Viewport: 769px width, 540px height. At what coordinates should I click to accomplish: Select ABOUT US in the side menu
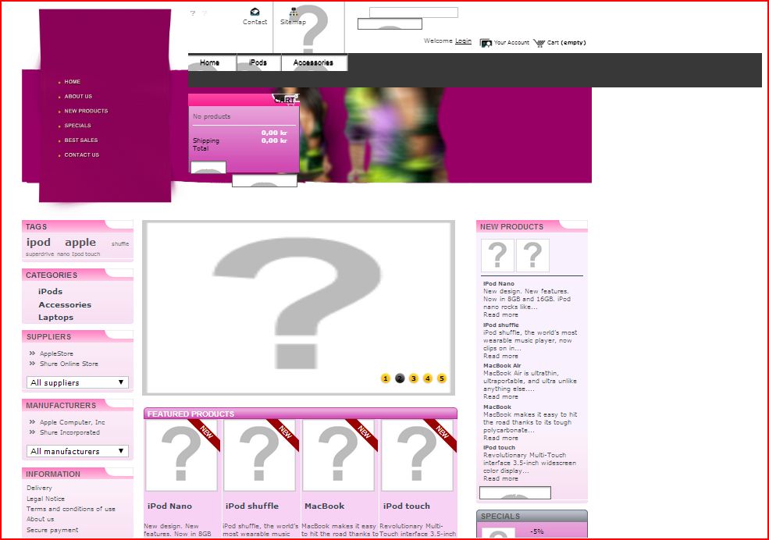[x=78, y=97]
